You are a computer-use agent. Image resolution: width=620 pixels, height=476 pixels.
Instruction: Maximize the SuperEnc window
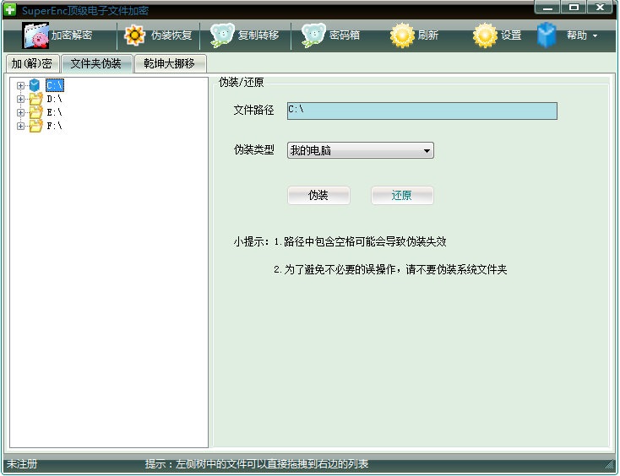574,7
